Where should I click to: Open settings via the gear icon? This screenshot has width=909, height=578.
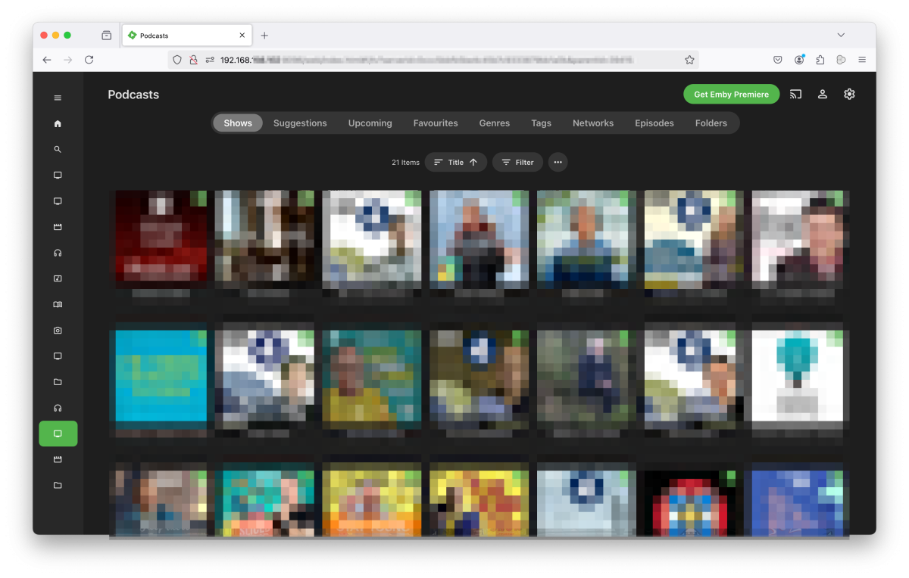849,94
